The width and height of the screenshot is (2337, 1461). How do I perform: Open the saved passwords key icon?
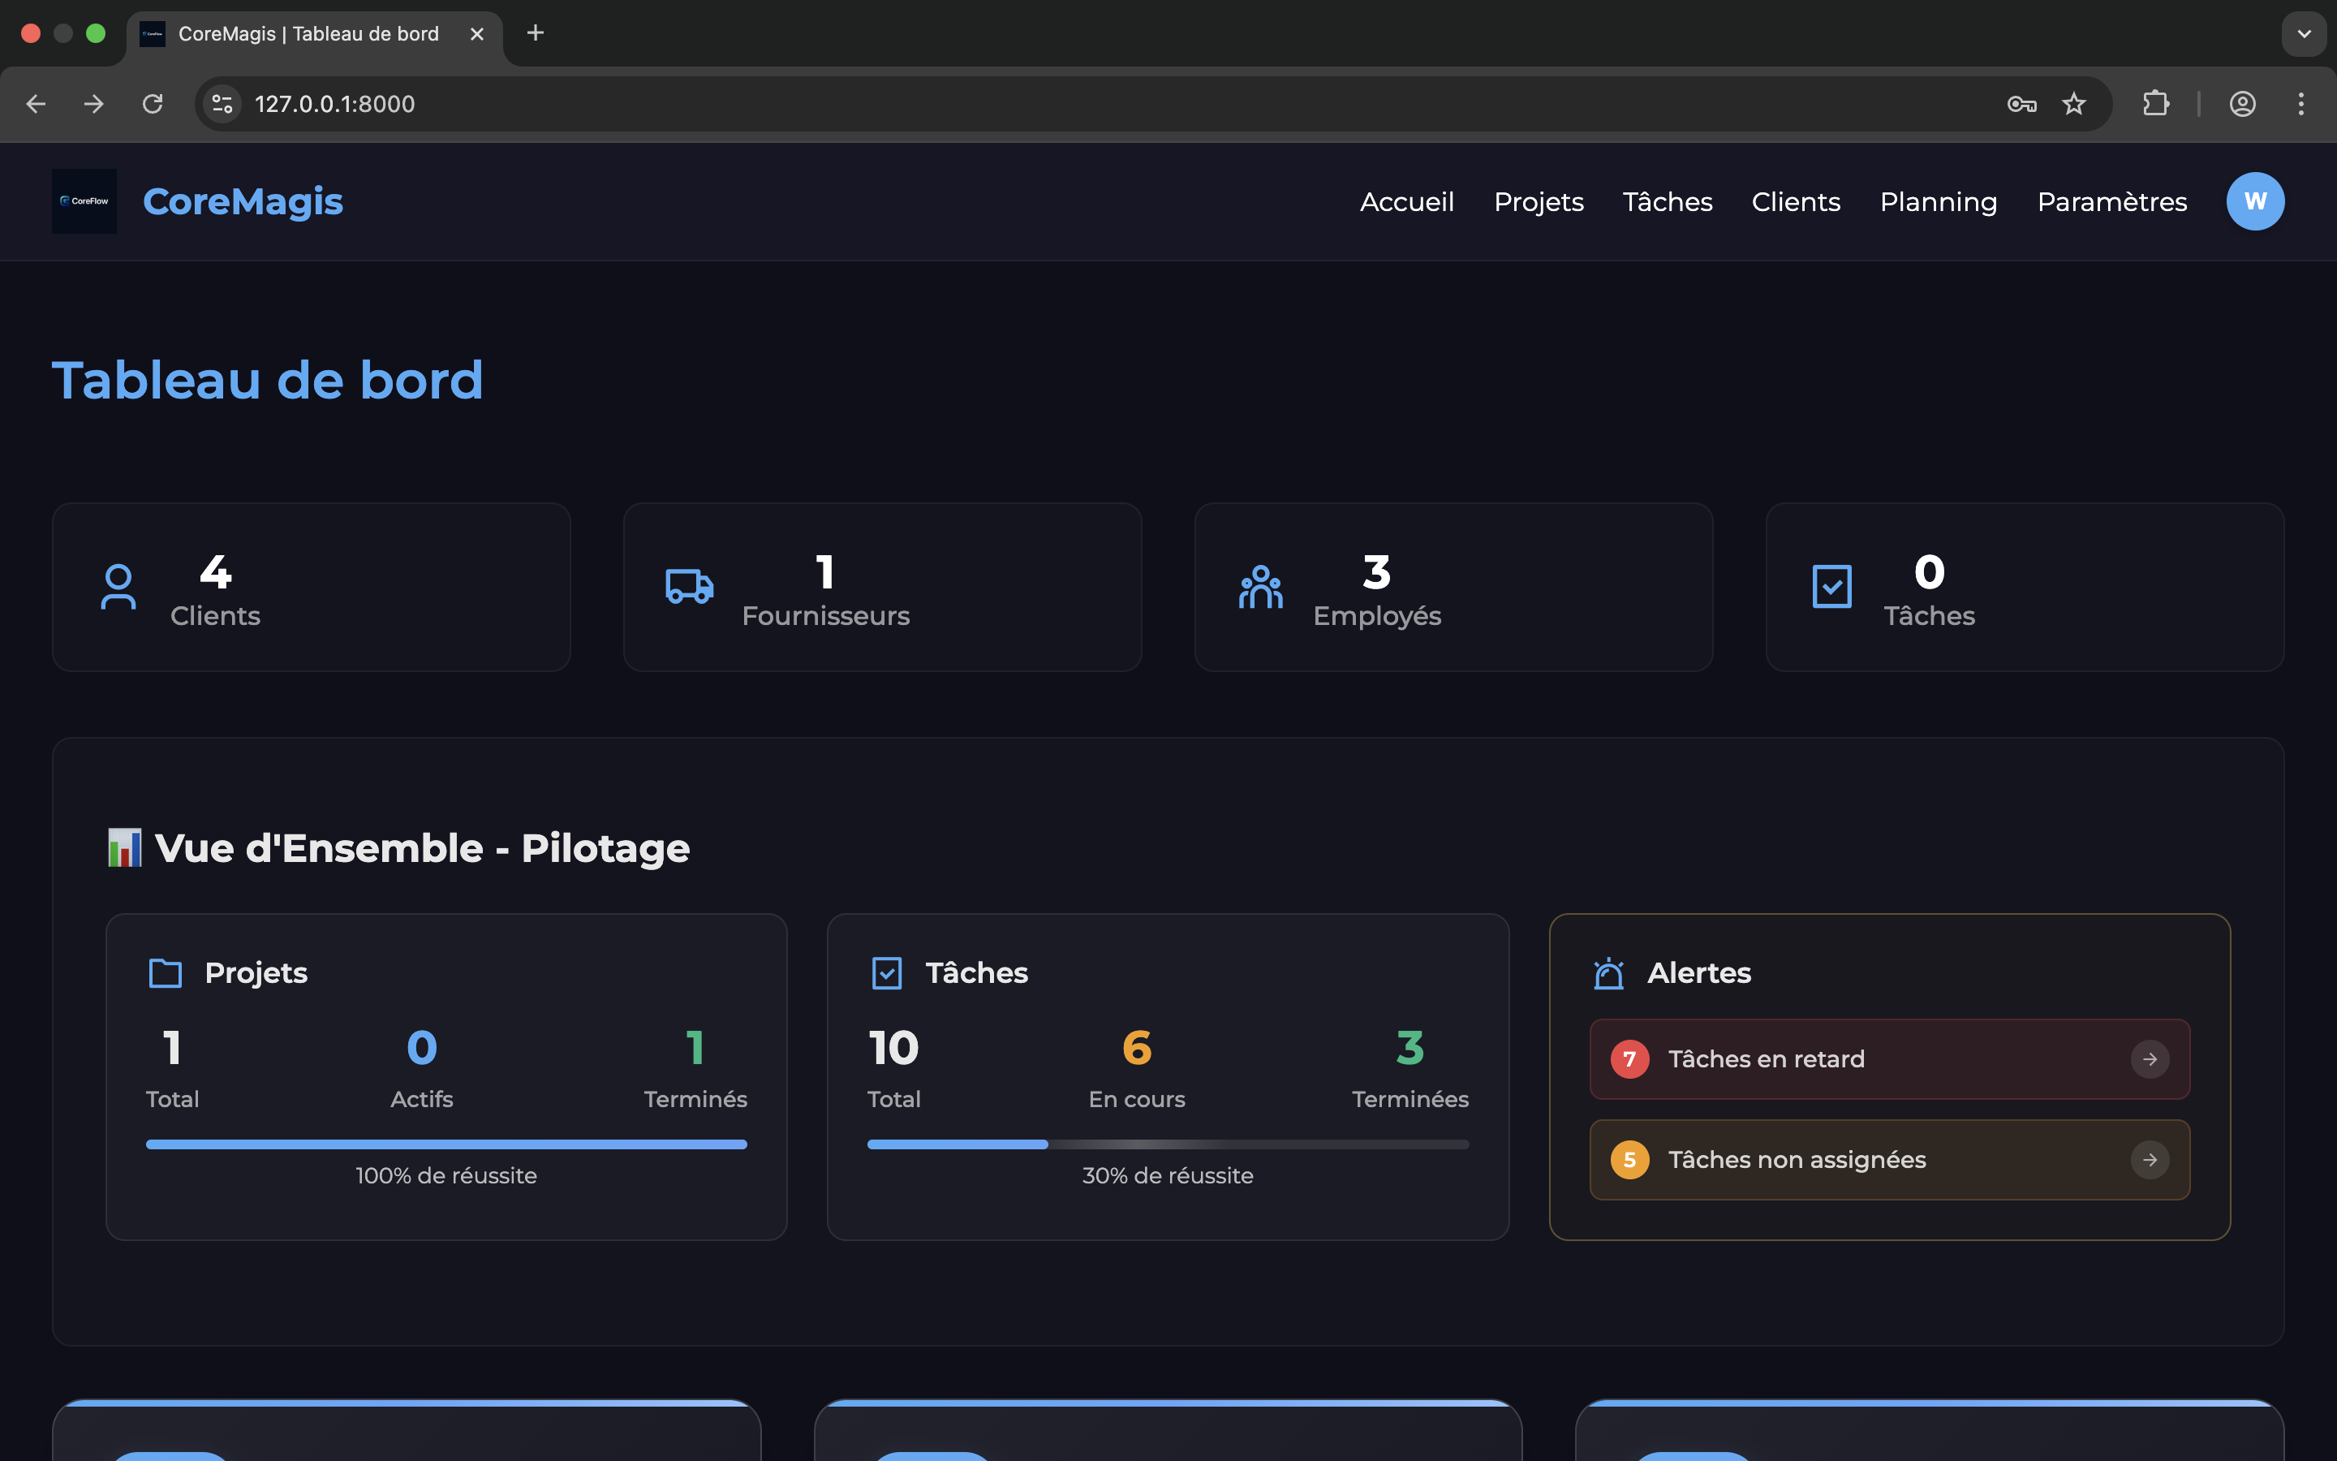tap(2021, 103)
